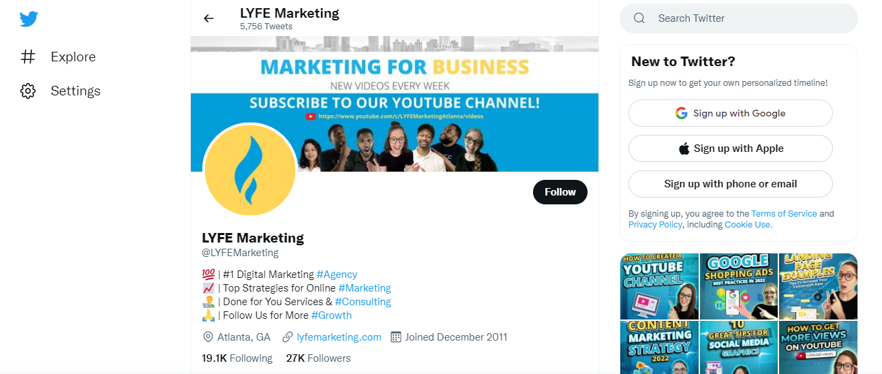Follow the LYFE Marketing account
This screenshot has height=374, width=882.
(x=560, y=192)
